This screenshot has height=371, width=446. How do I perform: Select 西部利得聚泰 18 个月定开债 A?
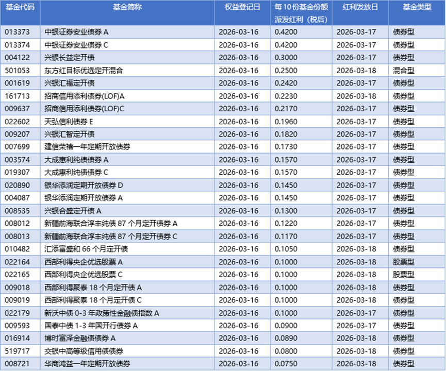pos(93,288)
